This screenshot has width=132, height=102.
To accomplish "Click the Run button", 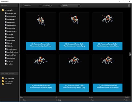I will [x=92, y=100].
